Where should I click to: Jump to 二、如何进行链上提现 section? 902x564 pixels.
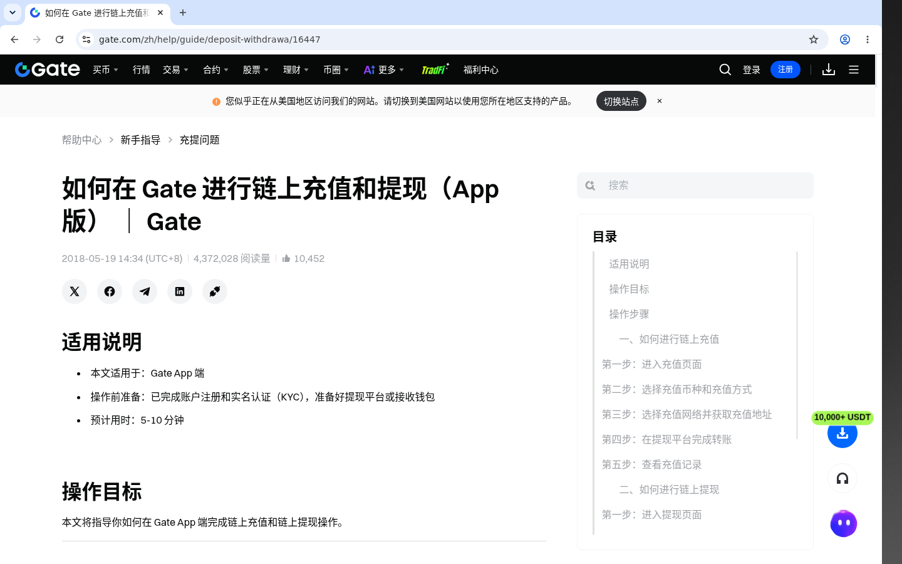pos(669,489)
